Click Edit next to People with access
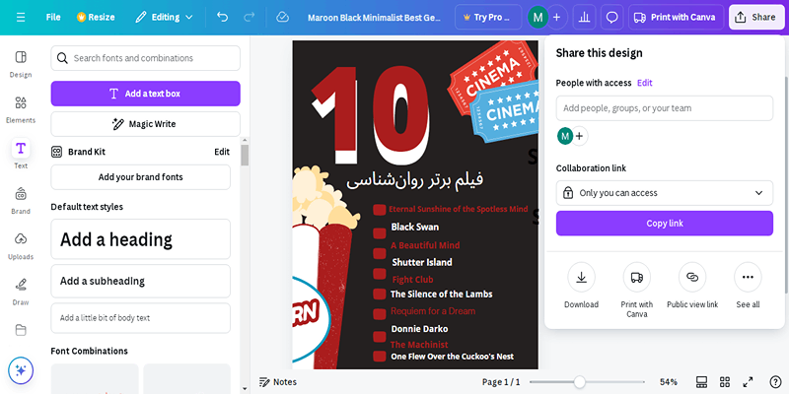This screenshot has width=789, height=394. 645,83
